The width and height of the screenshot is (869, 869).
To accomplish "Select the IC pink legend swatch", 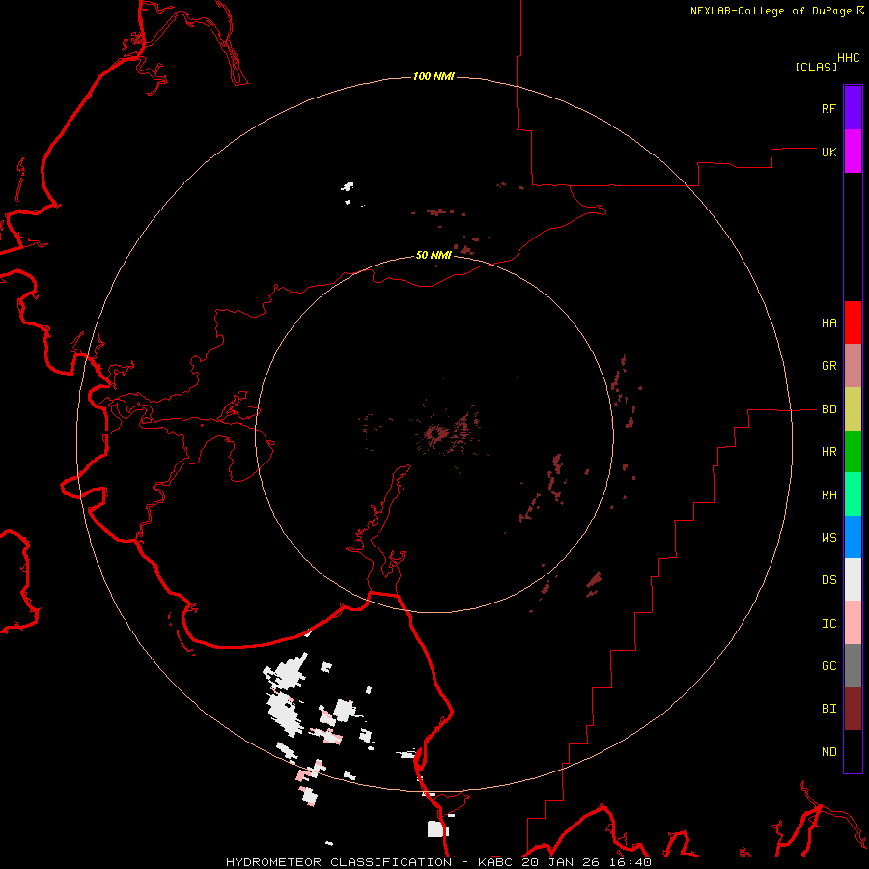I will click(853, 623).
